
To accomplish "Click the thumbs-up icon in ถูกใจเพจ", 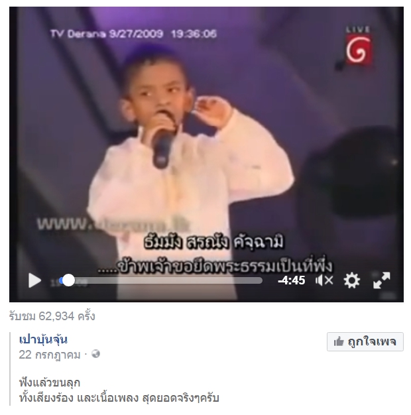I will [x=339, y=341].
